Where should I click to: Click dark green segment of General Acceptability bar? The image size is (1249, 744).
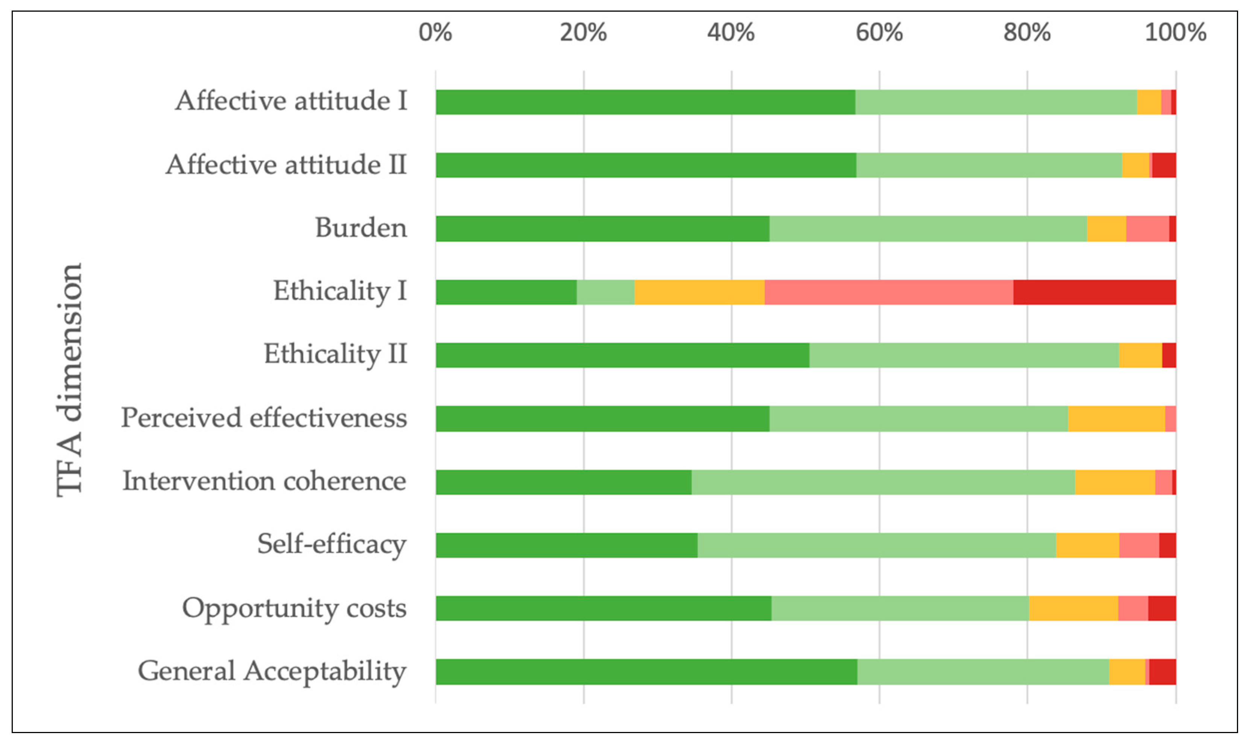pos(646,672)
